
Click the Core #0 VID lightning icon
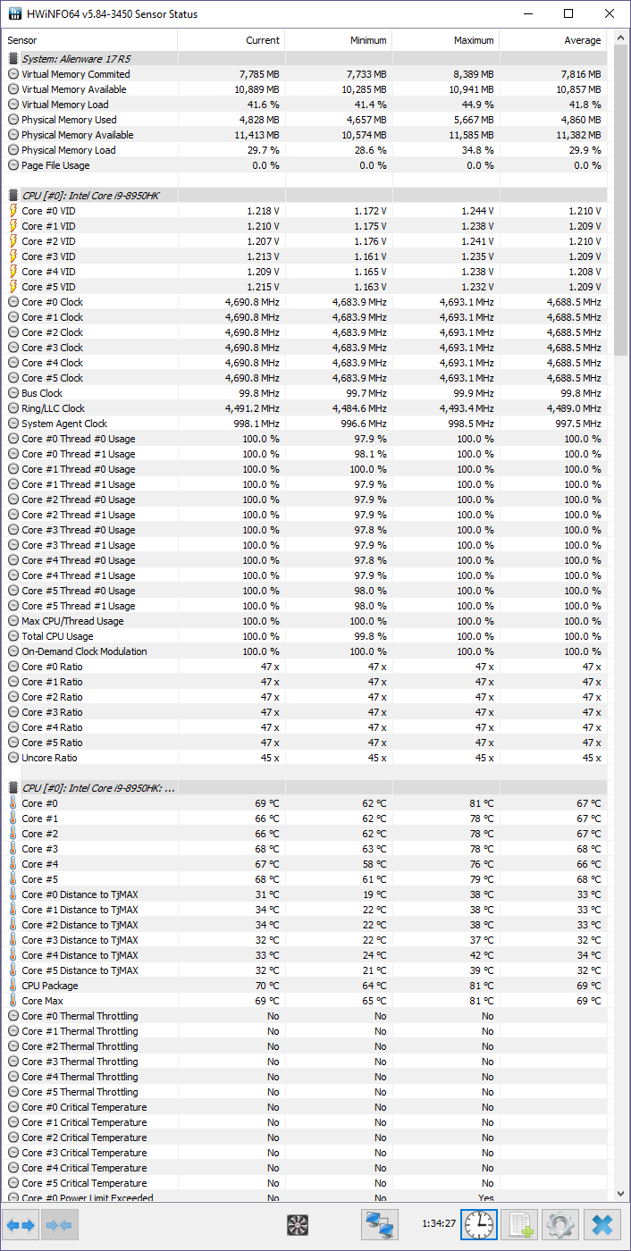13,211
